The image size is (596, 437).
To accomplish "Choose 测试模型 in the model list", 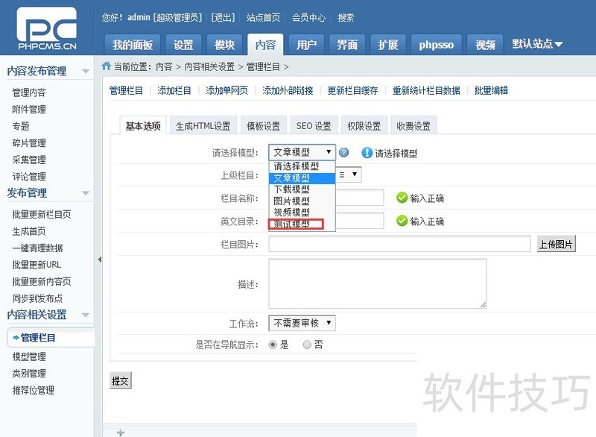I will click(296, 224).
